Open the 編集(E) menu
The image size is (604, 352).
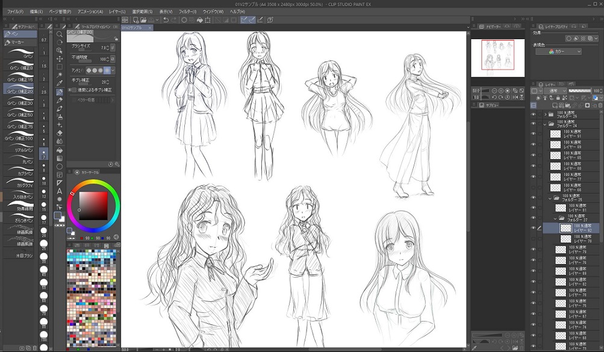click(x=36, y=12)
